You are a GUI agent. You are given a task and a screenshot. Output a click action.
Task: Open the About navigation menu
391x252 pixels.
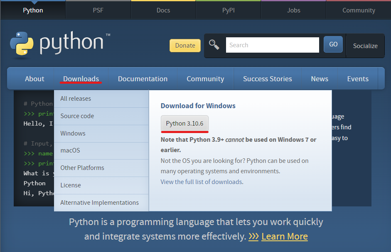point(34,79)
